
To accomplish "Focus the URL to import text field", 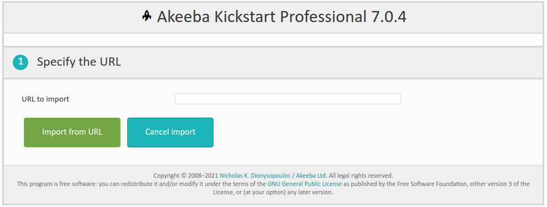I will click(x=288, y=99).
